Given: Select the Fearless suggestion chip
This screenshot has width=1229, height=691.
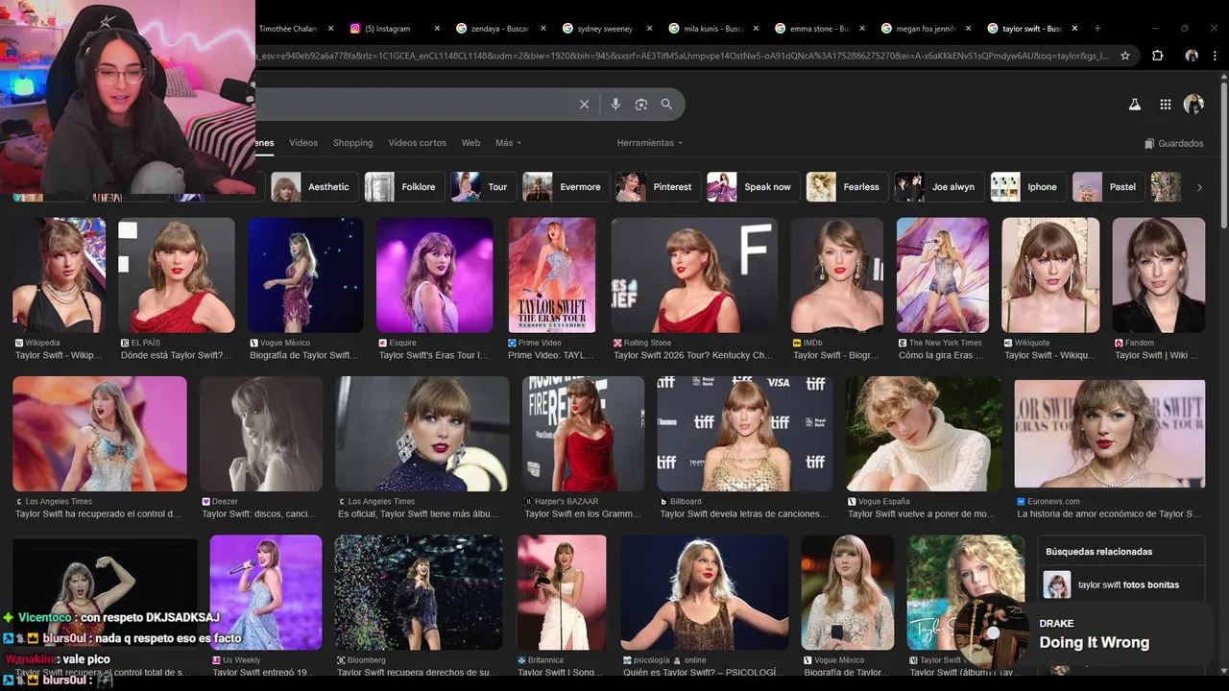Looking at the screenshot, I should [x=848, y=187].
